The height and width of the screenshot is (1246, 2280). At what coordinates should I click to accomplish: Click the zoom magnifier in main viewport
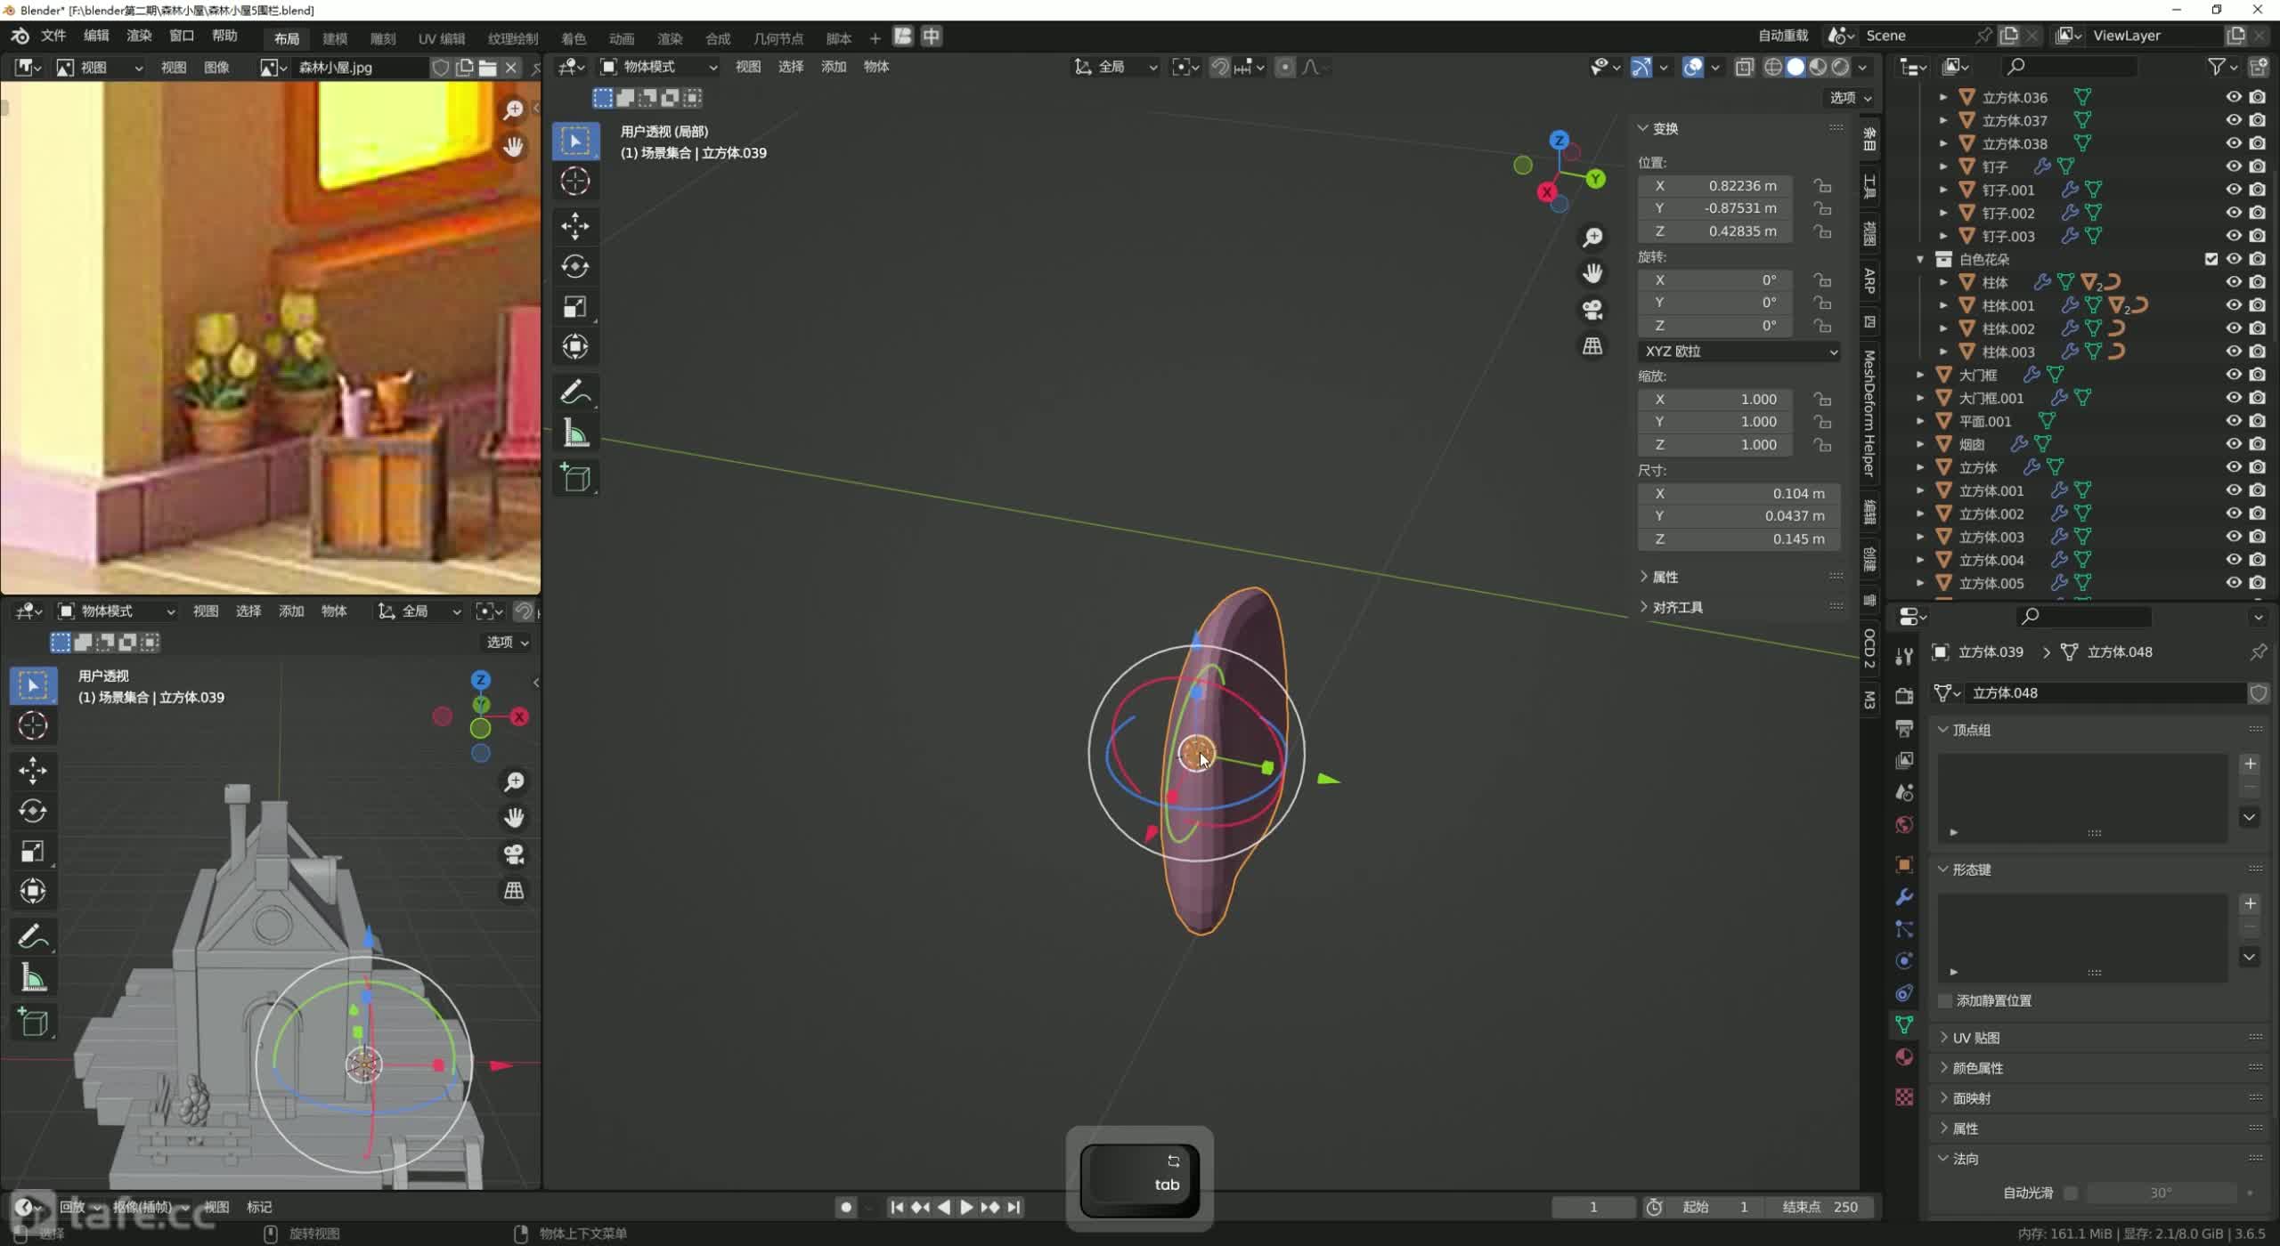point(1592,238)
